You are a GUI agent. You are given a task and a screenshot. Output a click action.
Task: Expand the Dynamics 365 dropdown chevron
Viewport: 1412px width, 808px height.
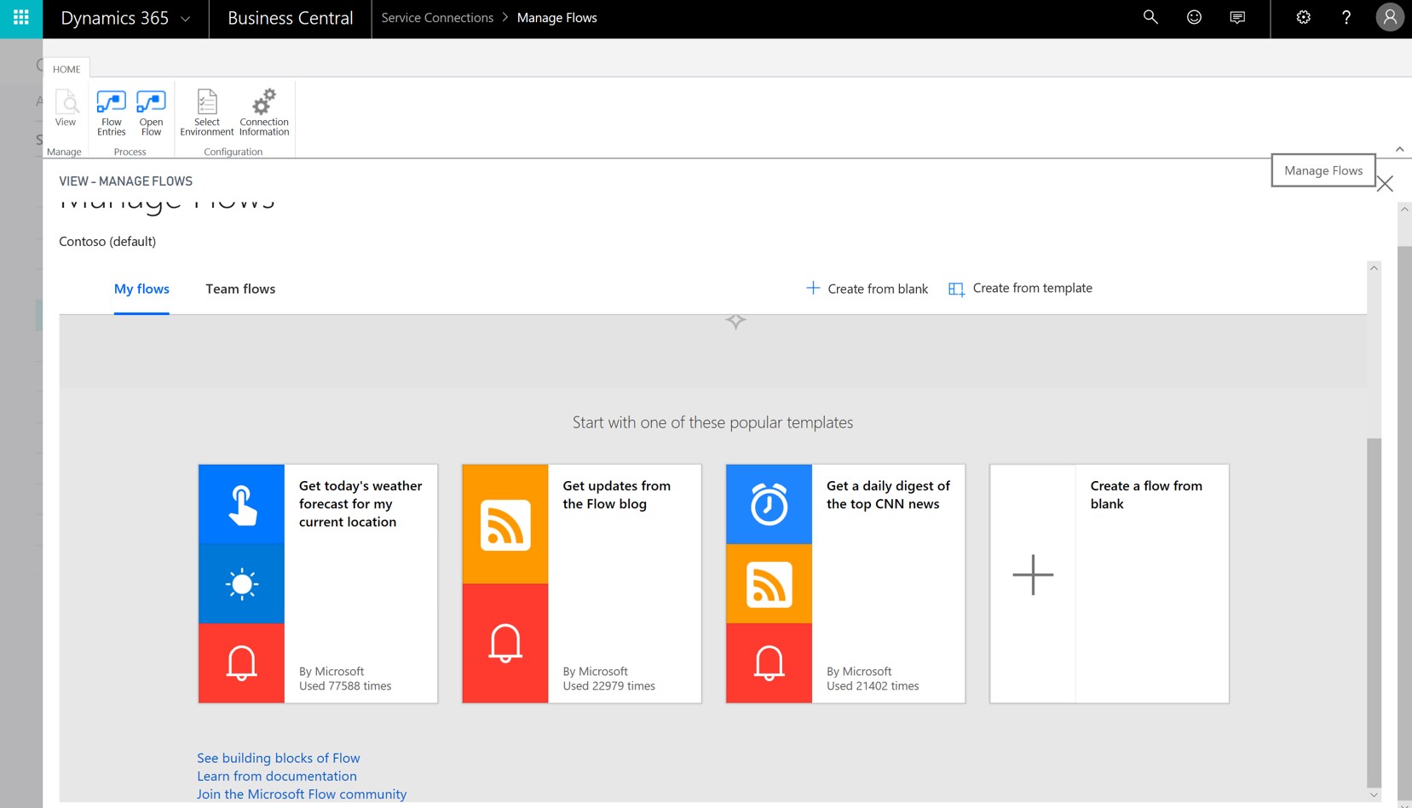coord(186,19)
